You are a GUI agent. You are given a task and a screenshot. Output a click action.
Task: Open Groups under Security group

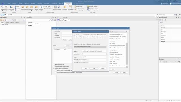pos(17,8)
